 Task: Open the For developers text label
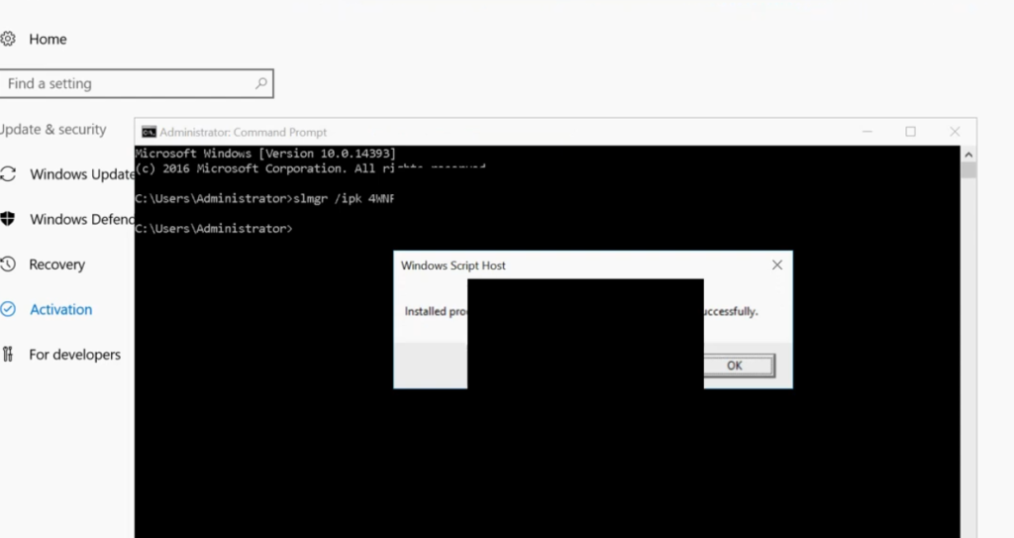point(74,355)
